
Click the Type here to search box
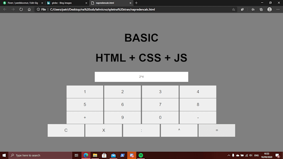tap(40, 155)
